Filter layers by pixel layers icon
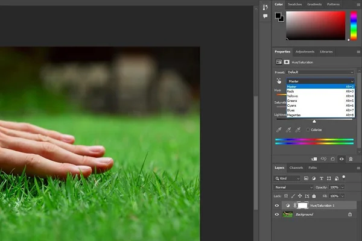The image size is (362, 241). tap(306, 178)
